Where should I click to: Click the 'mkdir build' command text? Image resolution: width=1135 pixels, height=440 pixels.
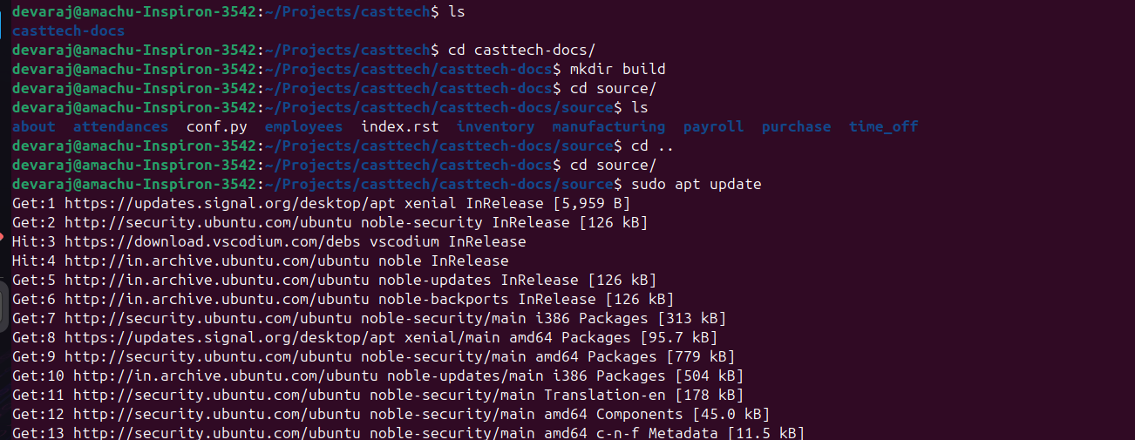[x=617, y=69]
